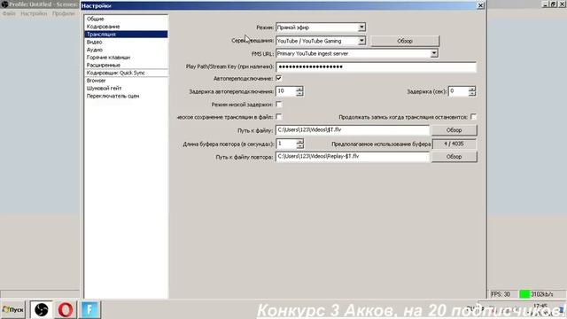Image resolution: width=567 pixels, height=319 pixels.
Task: Click the Обзор button beside streaming service
Action: click(x=405, y=41)
